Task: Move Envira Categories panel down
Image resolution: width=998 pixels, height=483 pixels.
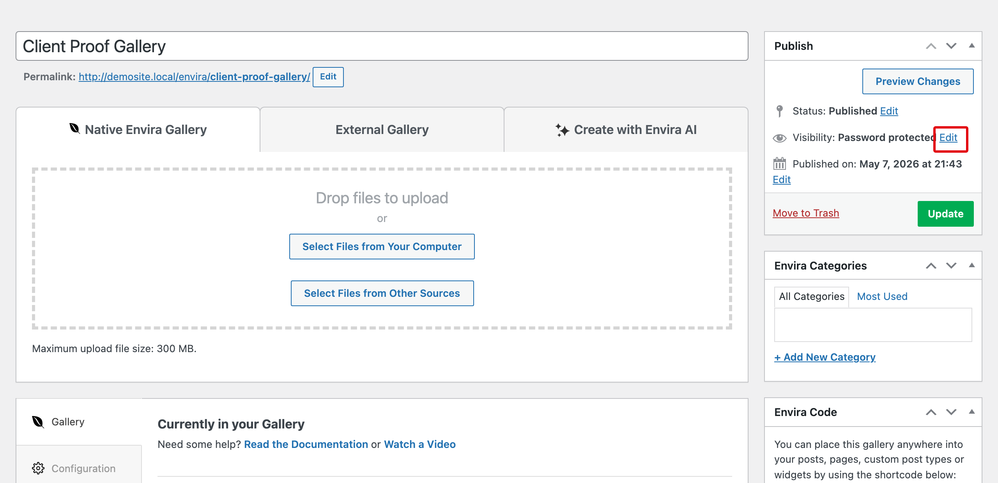Action: [x=951, y=266]
